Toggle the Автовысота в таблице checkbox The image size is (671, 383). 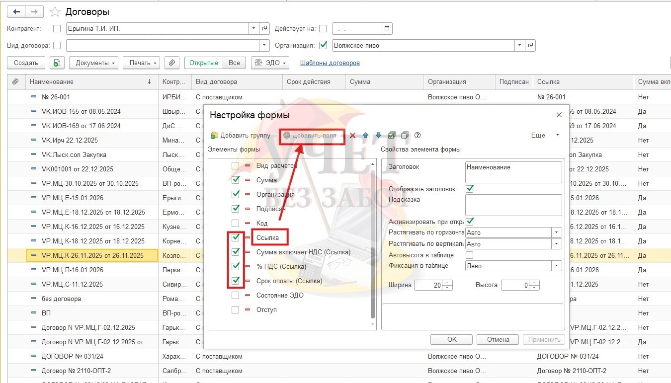click(469, 255)
